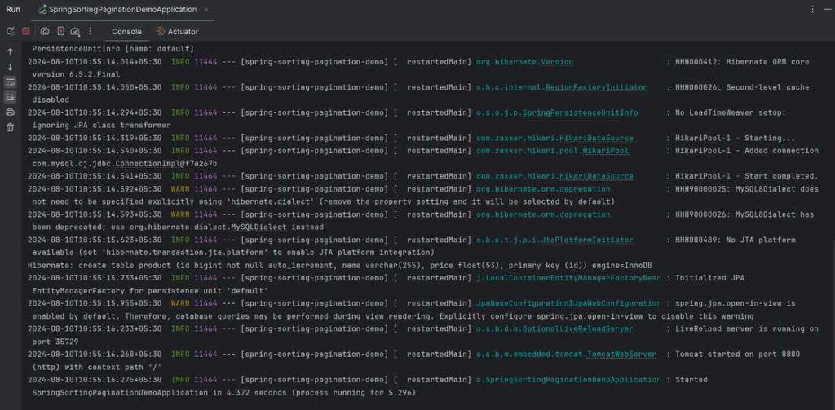Open the OptionalLiveReloadServer class link
Screen dimensions: 835x410
tap(578, 329)
